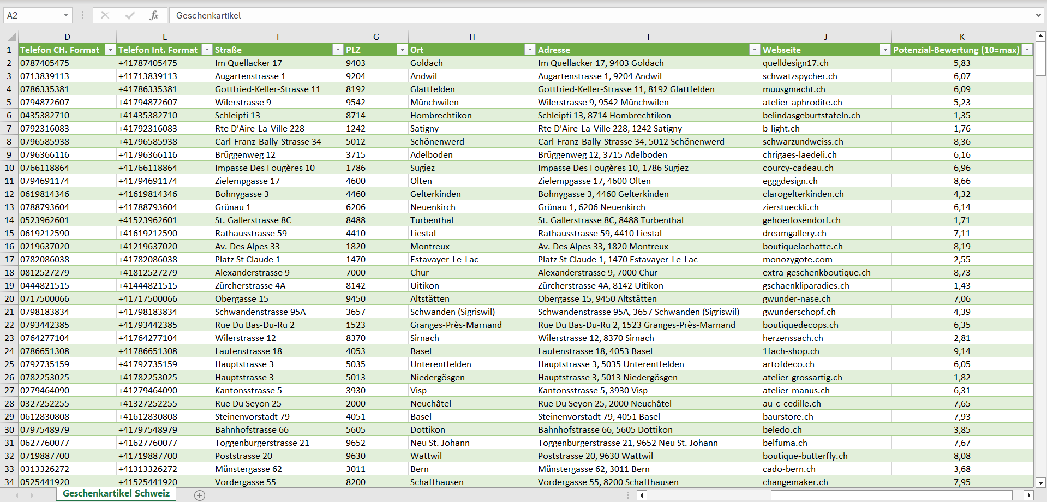Select cell with 1fach-shop.ch

[x=825, y=351]
